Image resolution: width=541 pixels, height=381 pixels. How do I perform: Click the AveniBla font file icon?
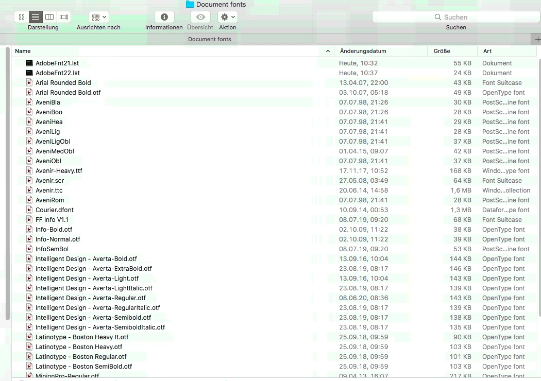coord(29,102)
